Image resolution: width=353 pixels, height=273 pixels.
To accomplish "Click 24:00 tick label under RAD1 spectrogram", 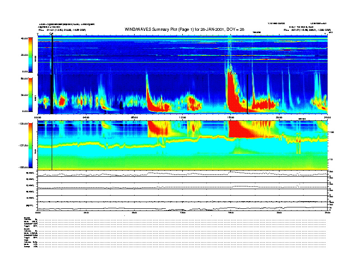I will (x=327, y=117).
